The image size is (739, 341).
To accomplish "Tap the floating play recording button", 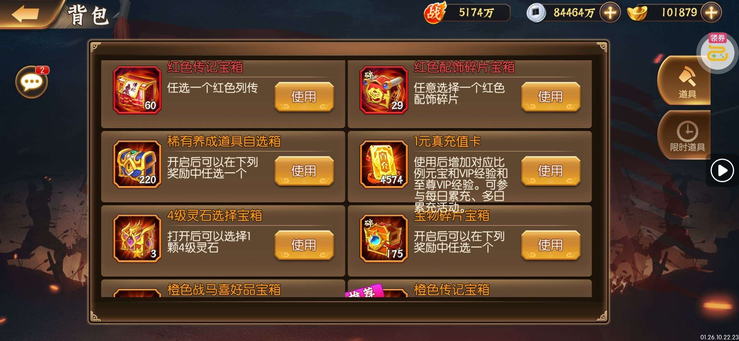I will [x=722, y=170].
